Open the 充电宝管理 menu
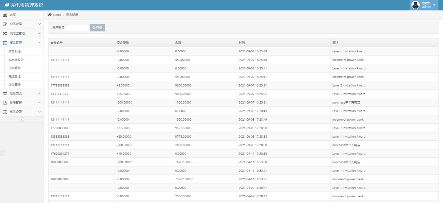This screenshot has width=443, height=203. [x=22, y=33]
